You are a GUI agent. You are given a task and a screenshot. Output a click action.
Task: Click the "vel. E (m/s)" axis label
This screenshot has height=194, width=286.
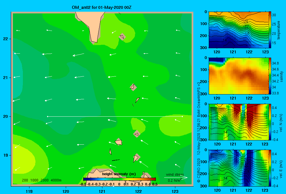click(x=281, y=169)
